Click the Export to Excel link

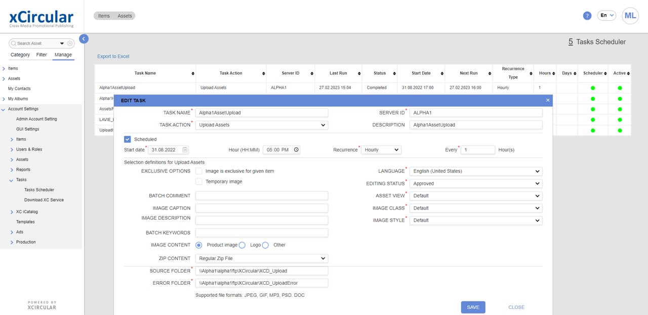point(113,57)
